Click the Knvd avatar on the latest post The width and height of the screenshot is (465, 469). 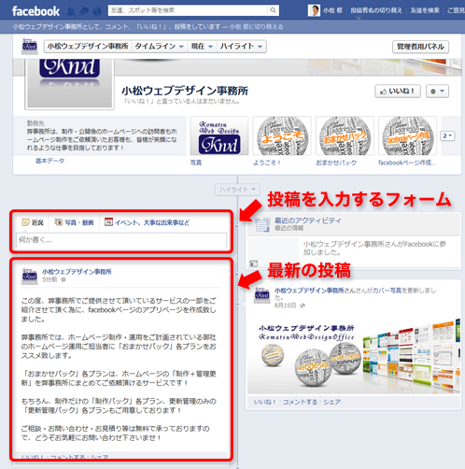[30, 276]
